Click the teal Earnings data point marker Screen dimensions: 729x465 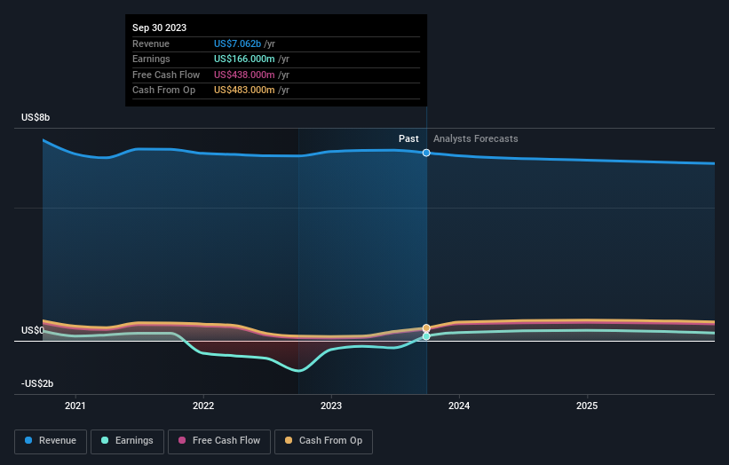tap(426, 336)
